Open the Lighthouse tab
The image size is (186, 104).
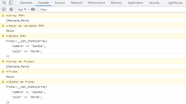tap(175, 3)
